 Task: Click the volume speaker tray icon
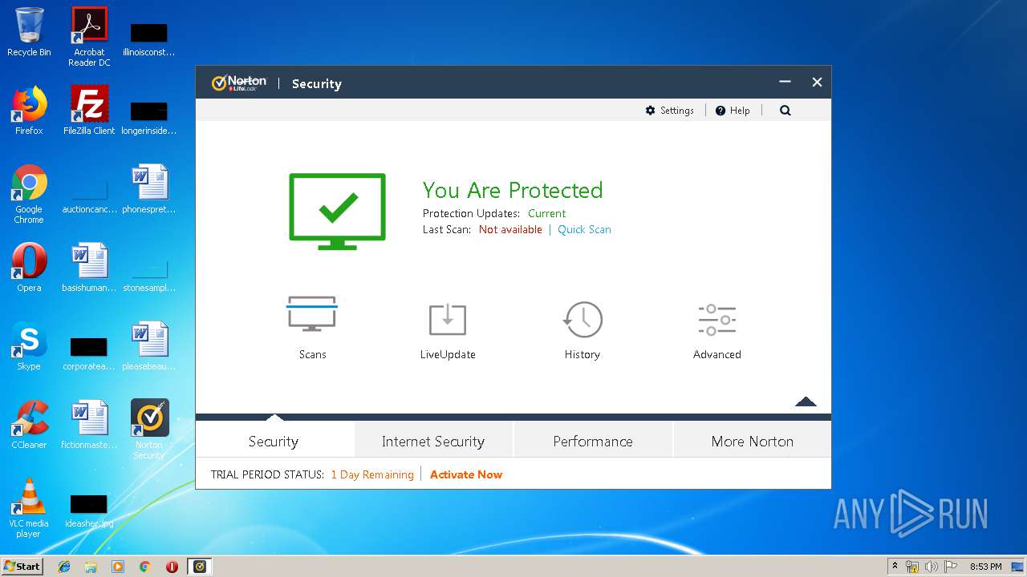932,567
